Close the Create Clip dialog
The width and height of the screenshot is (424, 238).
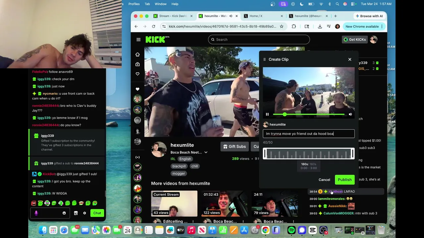350,59
